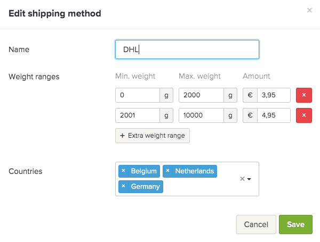Edit the max. weight field showing 2000
This screenshot has height=242, width=320.
(x=201, y=95)
